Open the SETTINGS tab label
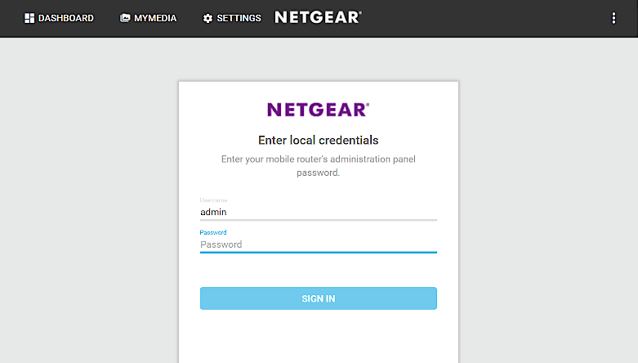 click(239, 18)
